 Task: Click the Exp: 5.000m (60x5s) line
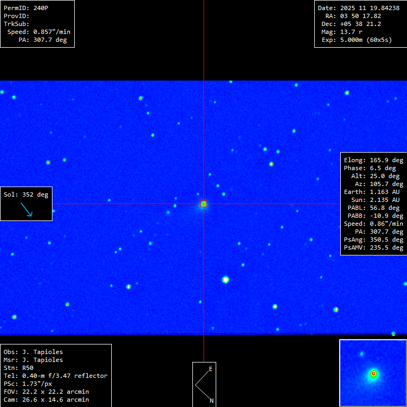click(x=357, y=40)
